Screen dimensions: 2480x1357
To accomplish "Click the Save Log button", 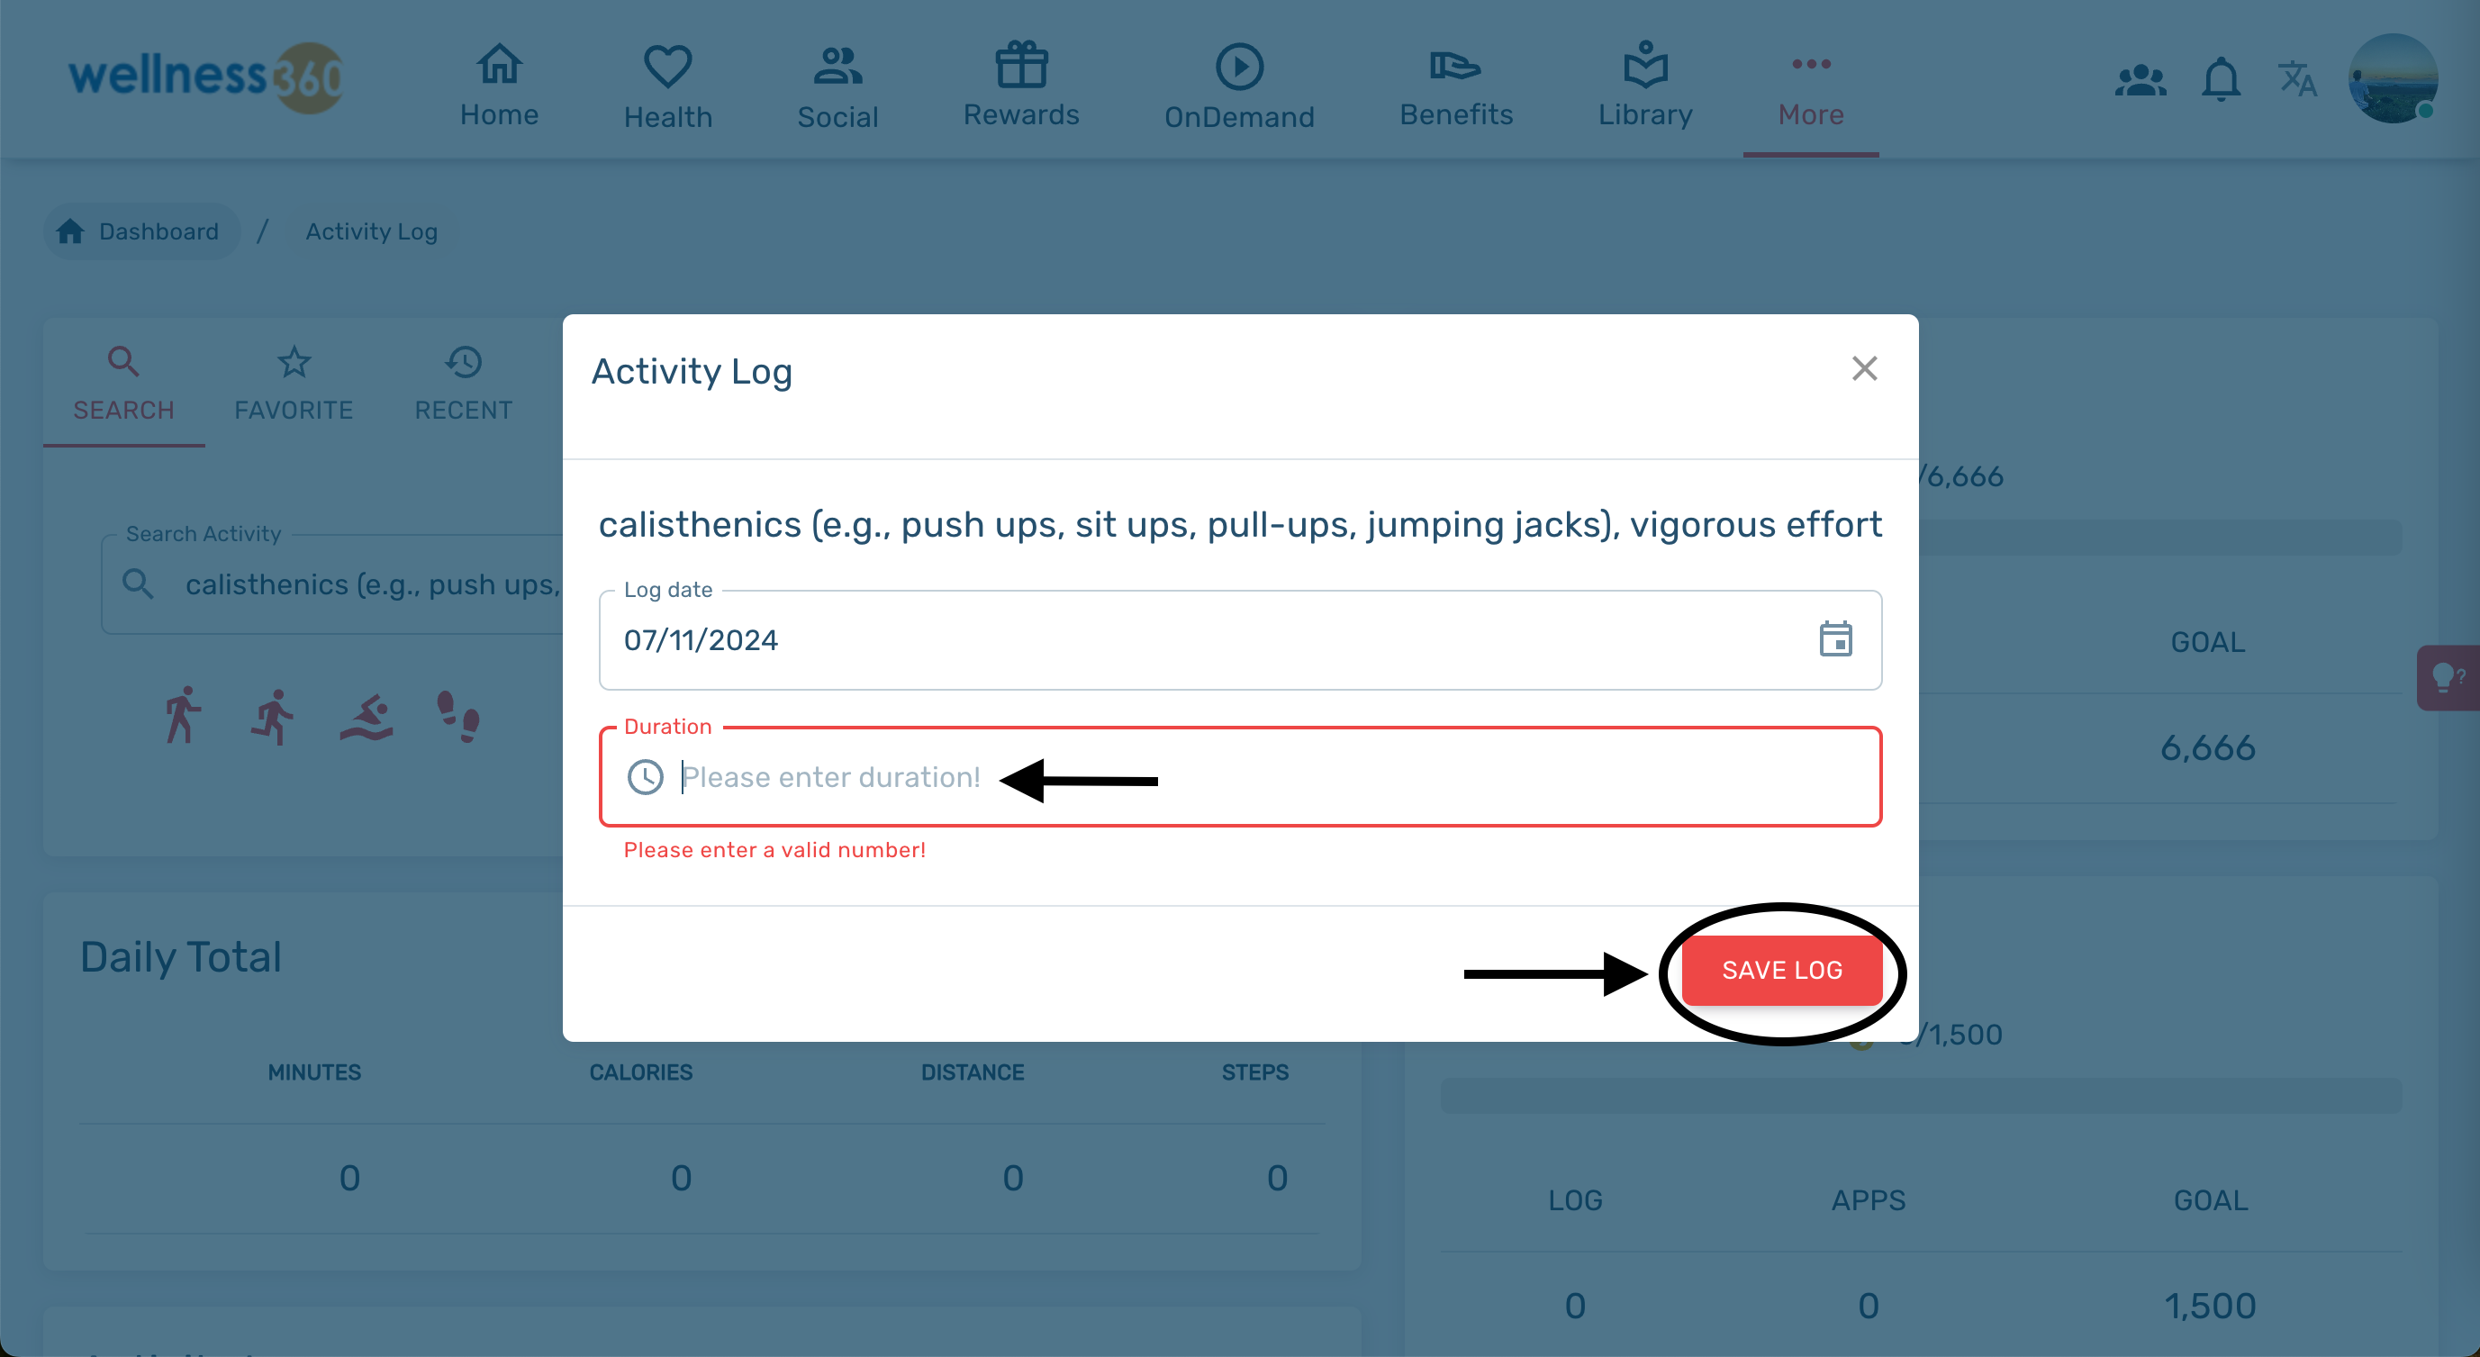I will coord(1781,970).
